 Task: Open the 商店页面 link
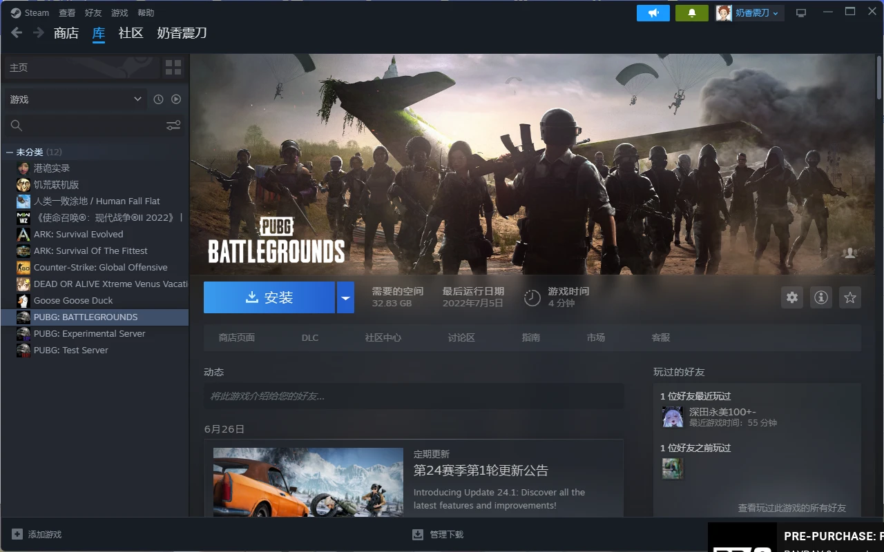(237, 337)
